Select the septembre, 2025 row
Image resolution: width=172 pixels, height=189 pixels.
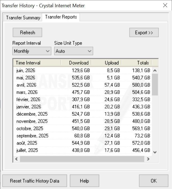coord(83,136)
